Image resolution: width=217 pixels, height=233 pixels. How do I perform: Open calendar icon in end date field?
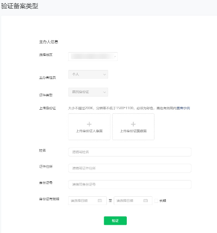click(145, 200)
